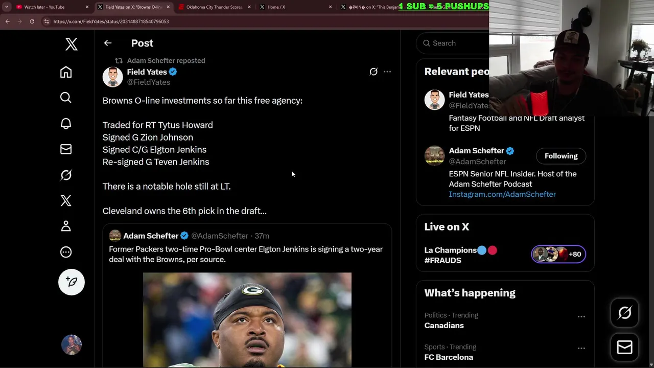Image resolution: width=654 pixels, height=368 pixels.
Task: Go to the X Home feed icon
Action: 66,72
